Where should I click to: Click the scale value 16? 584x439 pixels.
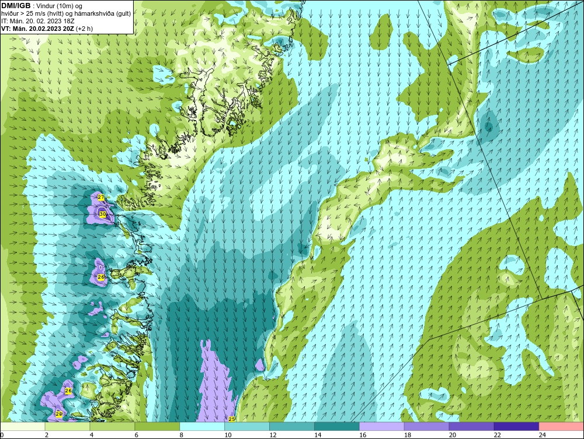(x=363, y=435)
